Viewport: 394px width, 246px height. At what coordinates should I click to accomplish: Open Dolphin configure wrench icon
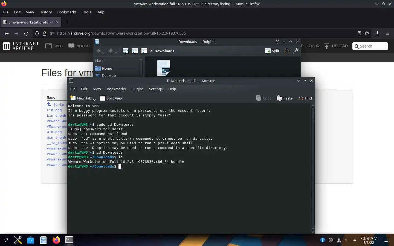(296, 51)
